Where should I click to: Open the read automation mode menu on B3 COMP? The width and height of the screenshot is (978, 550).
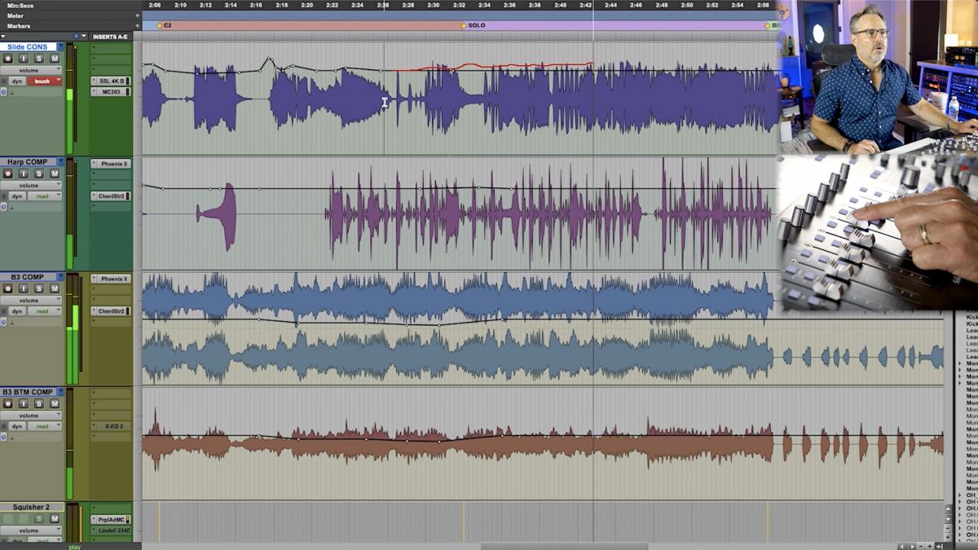(x=42, y=310)
